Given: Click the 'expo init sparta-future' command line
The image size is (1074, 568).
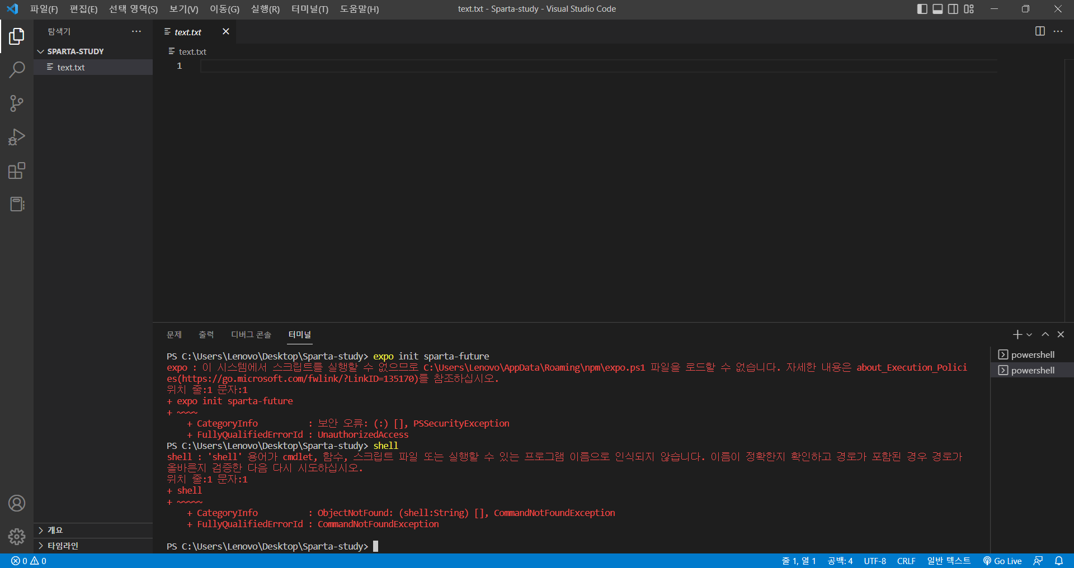Looking at the screenshot, I should (x=431, y=356).
